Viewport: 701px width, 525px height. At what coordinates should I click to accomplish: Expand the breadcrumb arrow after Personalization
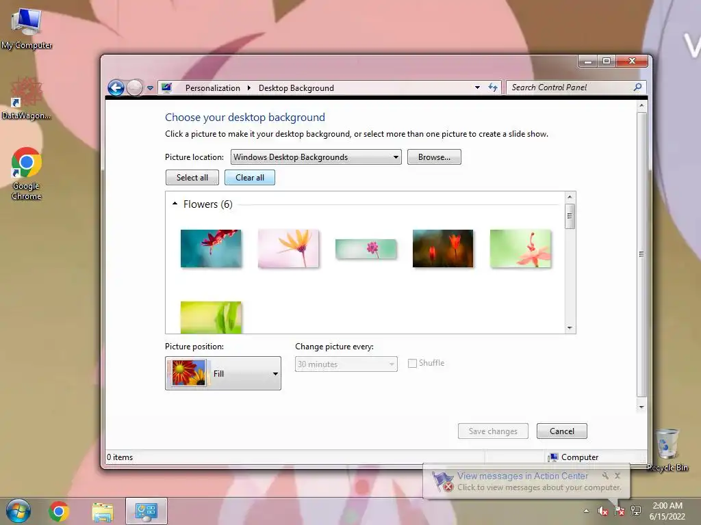(249, 88)
